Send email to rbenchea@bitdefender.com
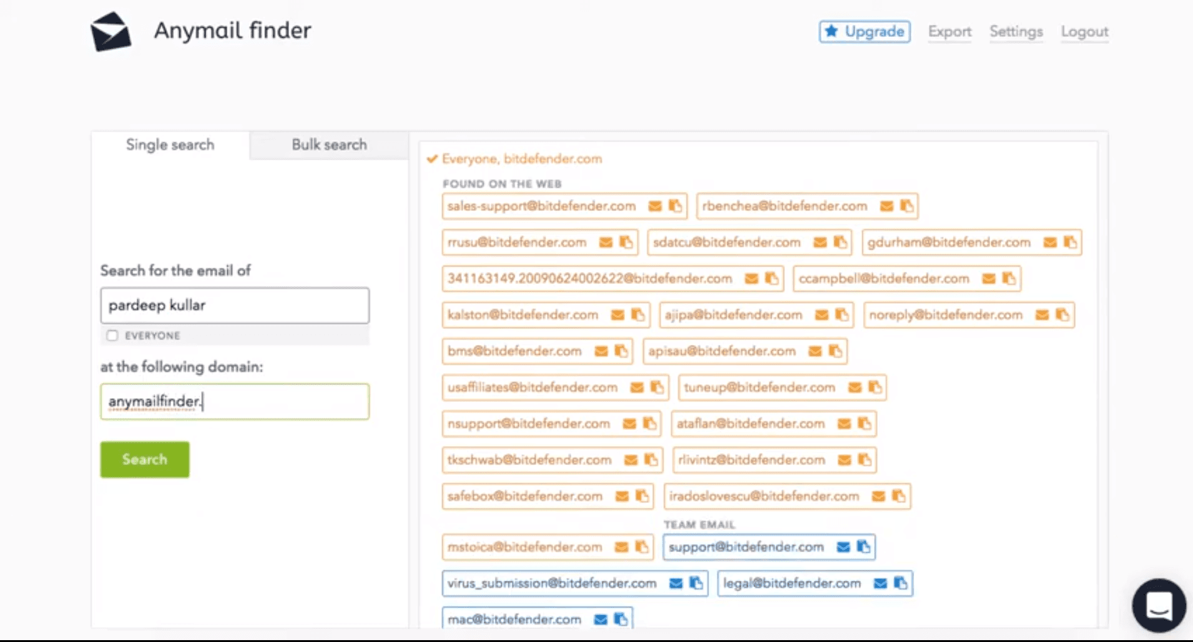 click(886, 206)
